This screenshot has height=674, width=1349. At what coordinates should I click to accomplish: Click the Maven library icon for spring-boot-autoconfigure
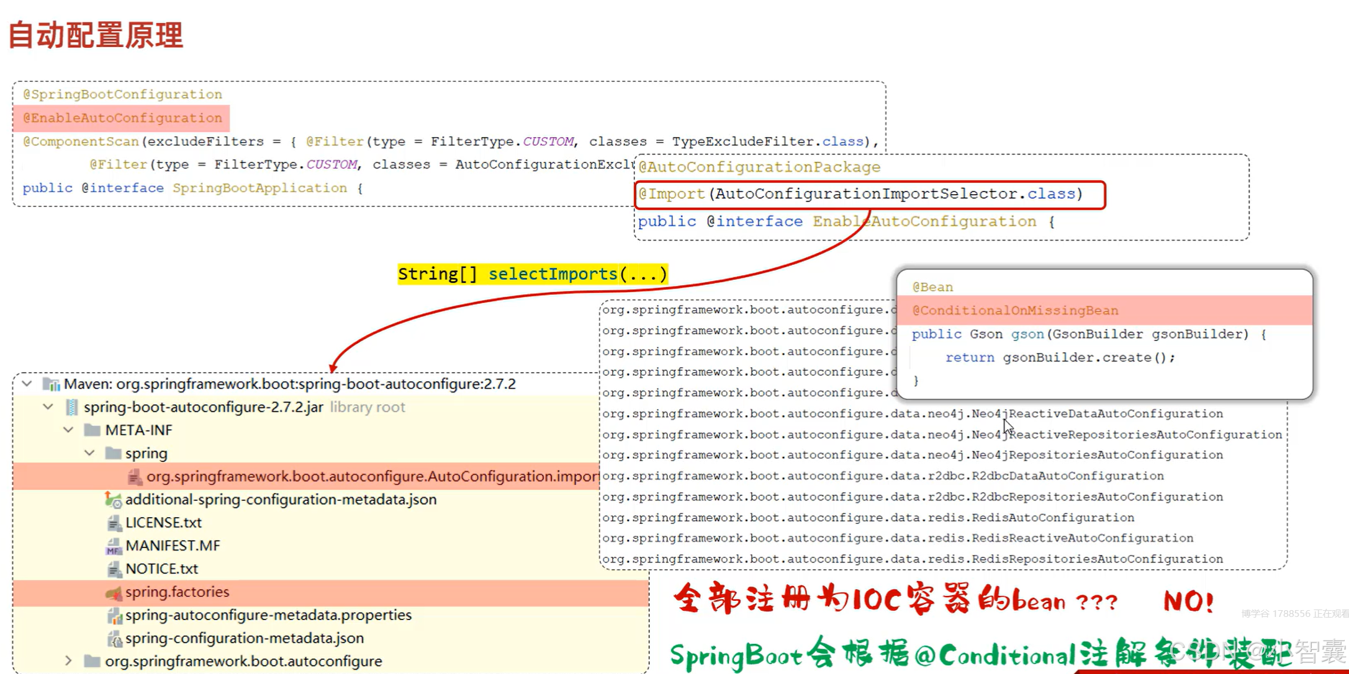[x=52, y=384]
